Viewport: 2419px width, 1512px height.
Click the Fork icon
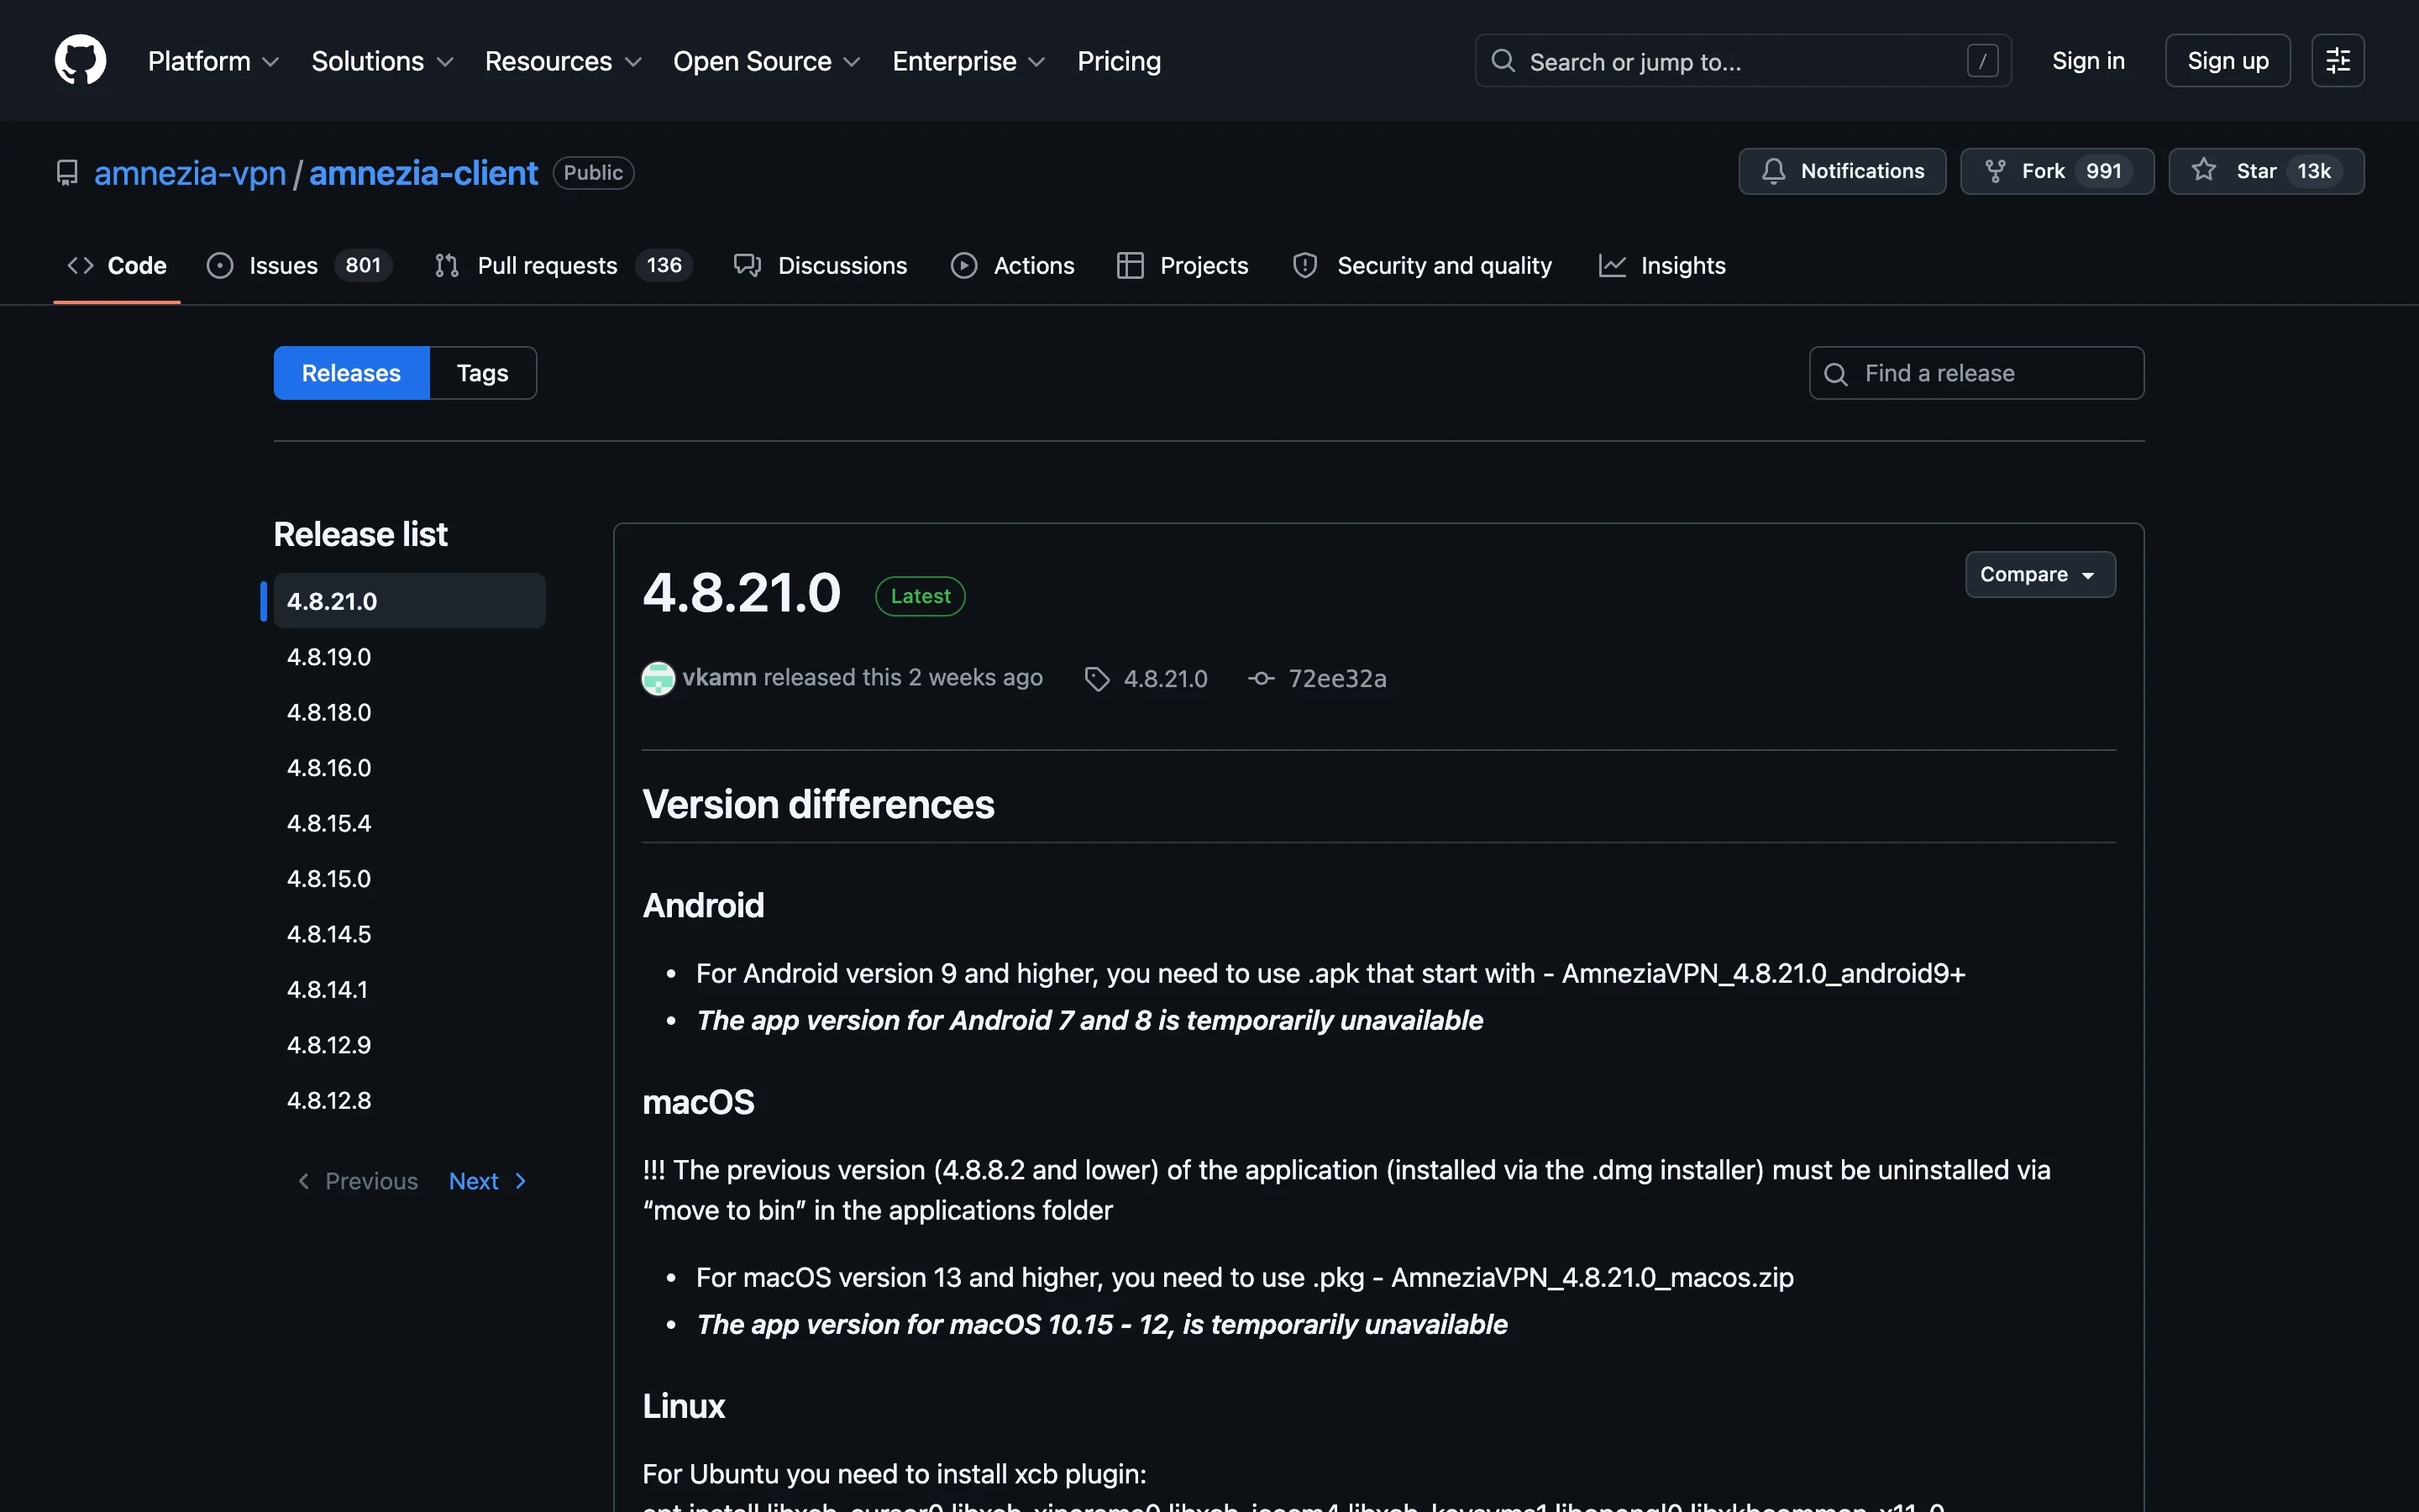pyautogui.click(x=1995, y=171)
